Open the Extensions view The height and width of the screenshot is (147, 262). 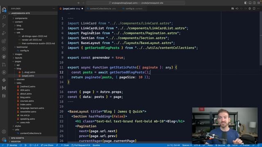coord(4,41)
